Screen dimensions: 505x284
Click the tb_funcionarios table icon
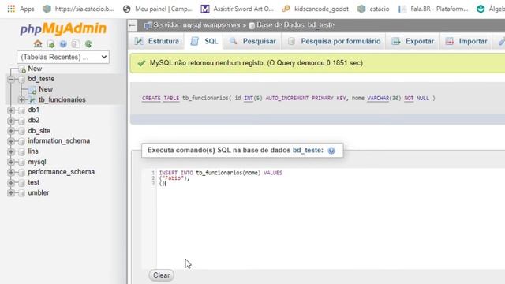pos(32,100)
